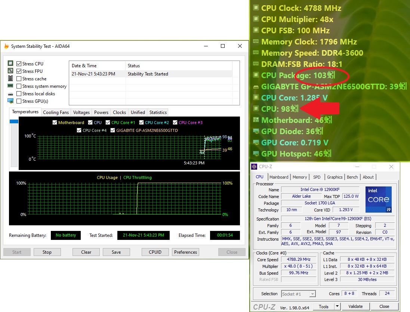Switch to the Unified tab

pos(138,112)
